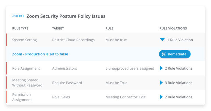The width and height of the screenshot is (211, 111).
Task: Click the false value link
Action: [x=64, y=54]
